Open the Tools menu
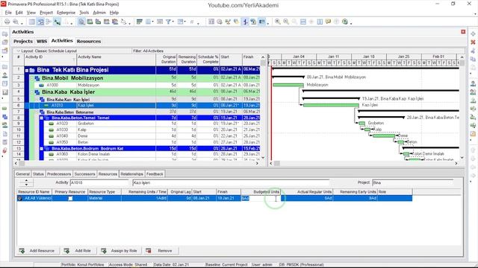478x268 pixels. [x=84, y=13]
